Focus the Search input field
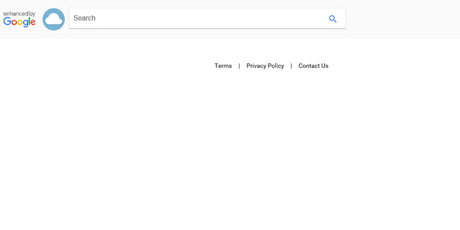Screen dimensions: 460x230 [207, 18]
